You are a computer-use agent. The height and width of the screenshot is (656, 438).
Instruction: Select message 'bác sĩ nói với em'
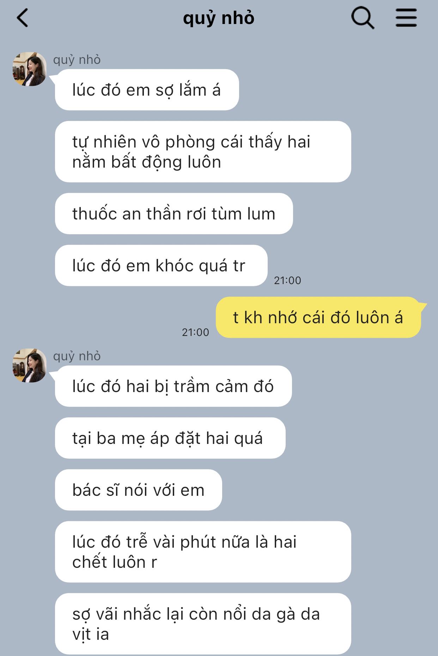click(138, 490)
